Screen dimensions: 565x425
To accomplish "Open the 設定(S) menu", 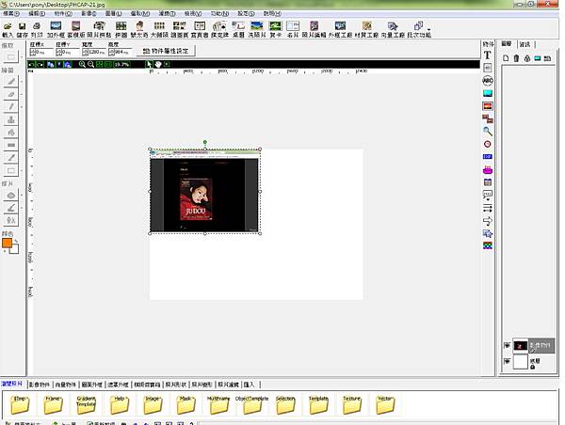I will coord(246,14).
